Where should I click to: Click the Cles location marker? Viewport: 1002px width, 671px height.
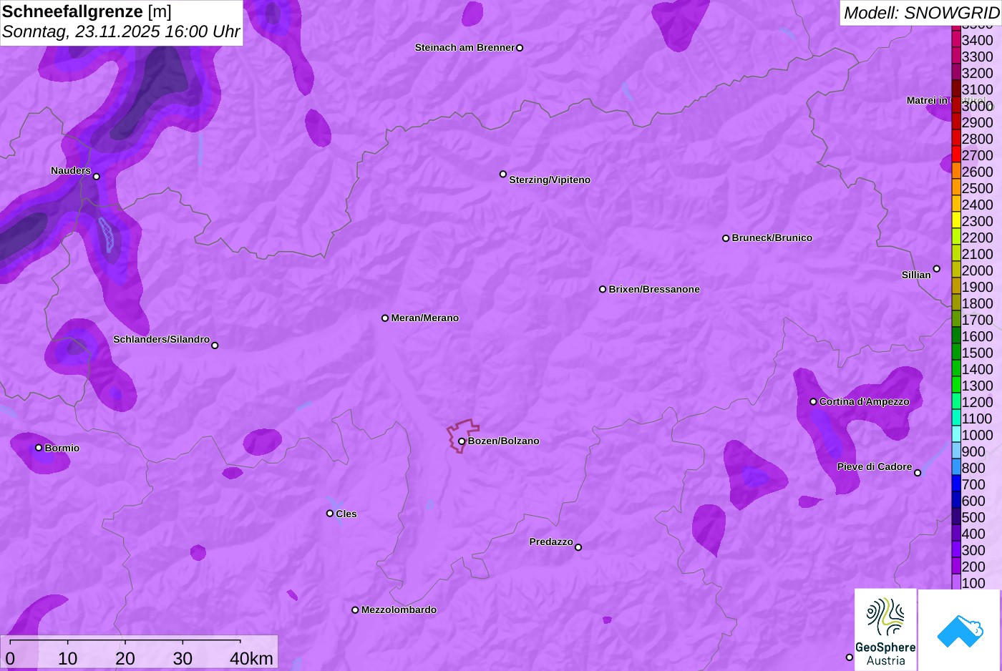click(x=330, y=513)
